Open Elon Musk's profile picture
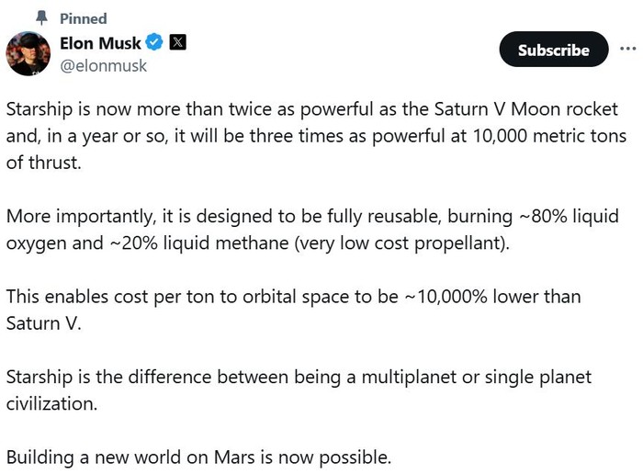This screenshot has width=643, height=474. (28, 53)
